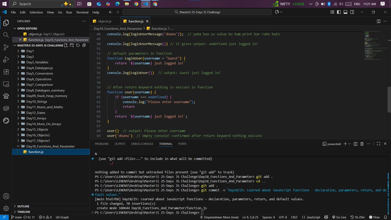Switch to the objects.js editor tab
391x220 pixels.
click(x=105, y=21)
